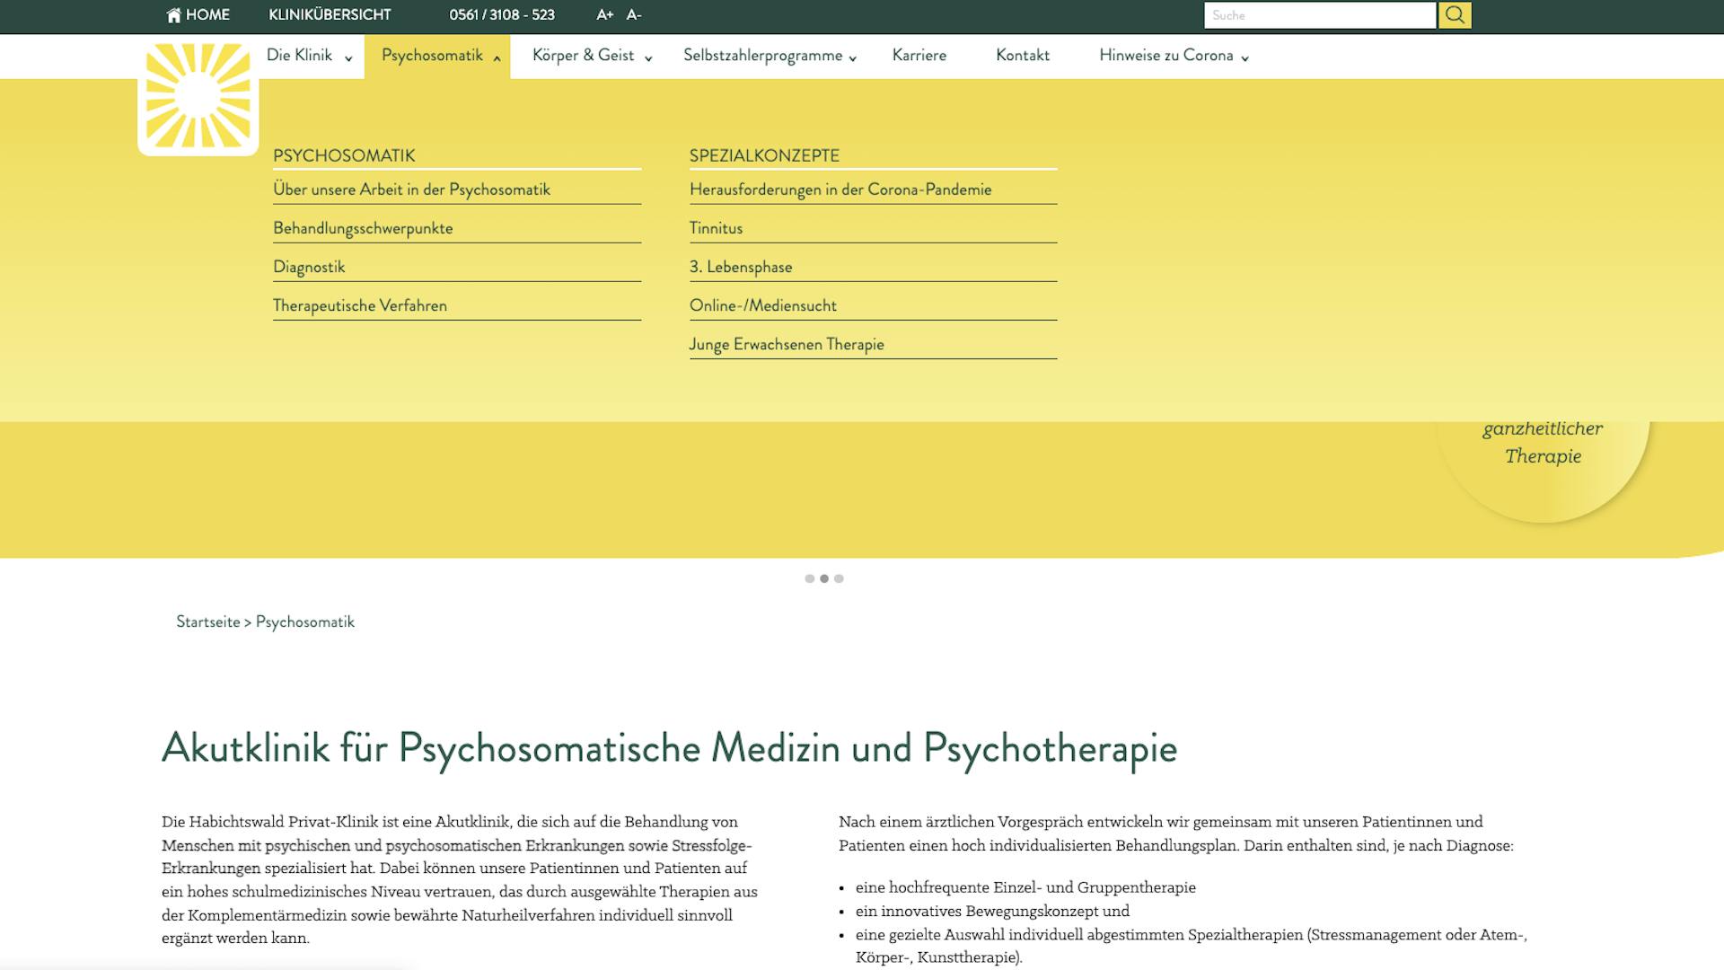The width and height of the screenshot is (1724, 970).
Task: Open the Diagnostik submenu link
Action: coord(309,267)
